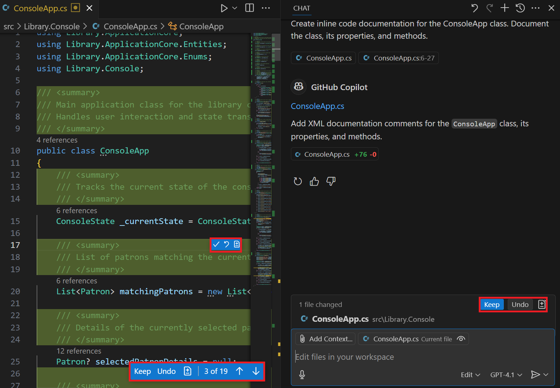Rate the response with thumbs up

[314, 181]
